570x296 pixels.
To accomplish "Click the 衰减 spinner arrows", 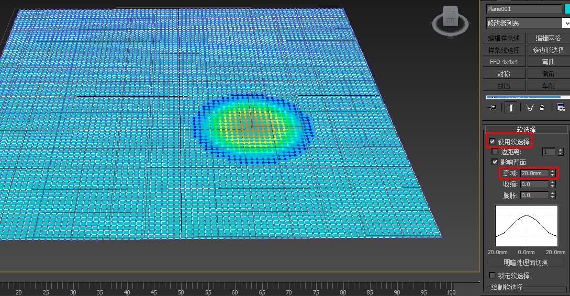I will pos(553,173).
